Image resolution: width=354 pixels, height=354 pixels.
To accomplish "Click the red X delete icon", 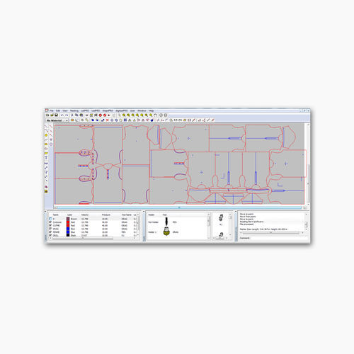I will pyautogui.click(x=108, y=120).
